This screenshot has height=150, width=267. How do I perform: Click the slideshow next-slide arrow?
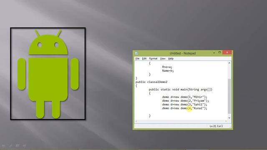[24, 145]
